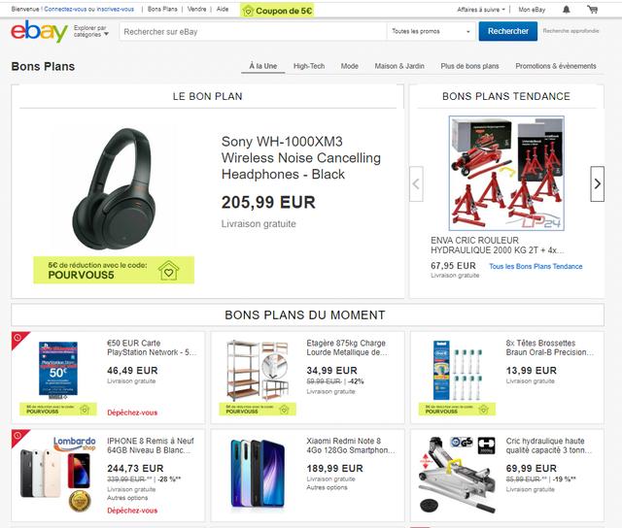Expand the Affaires à suivre menu
622x528 pixels.
point(481,10)
